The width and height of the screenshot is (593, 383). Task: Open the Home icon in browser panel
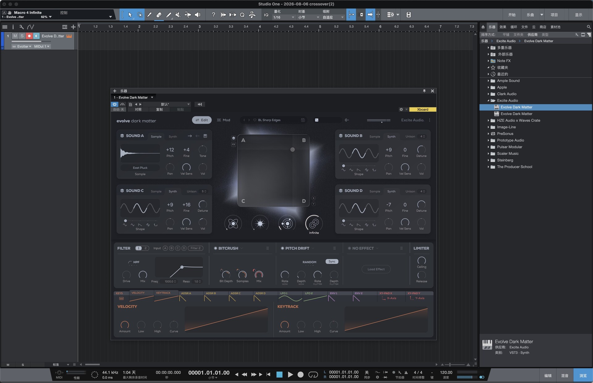(x=483, y=27)
